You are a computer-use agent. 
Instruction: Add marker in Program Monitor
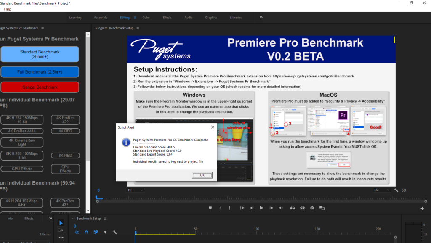coord(210,208)
